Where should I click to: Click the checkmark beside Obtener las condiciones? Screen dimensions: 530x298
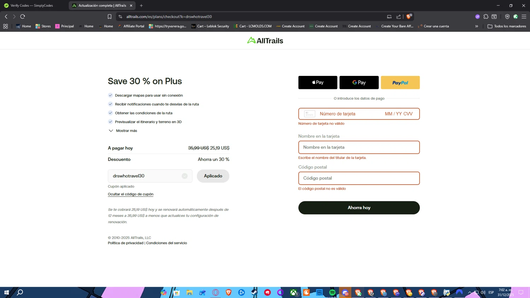pos(110,113)
